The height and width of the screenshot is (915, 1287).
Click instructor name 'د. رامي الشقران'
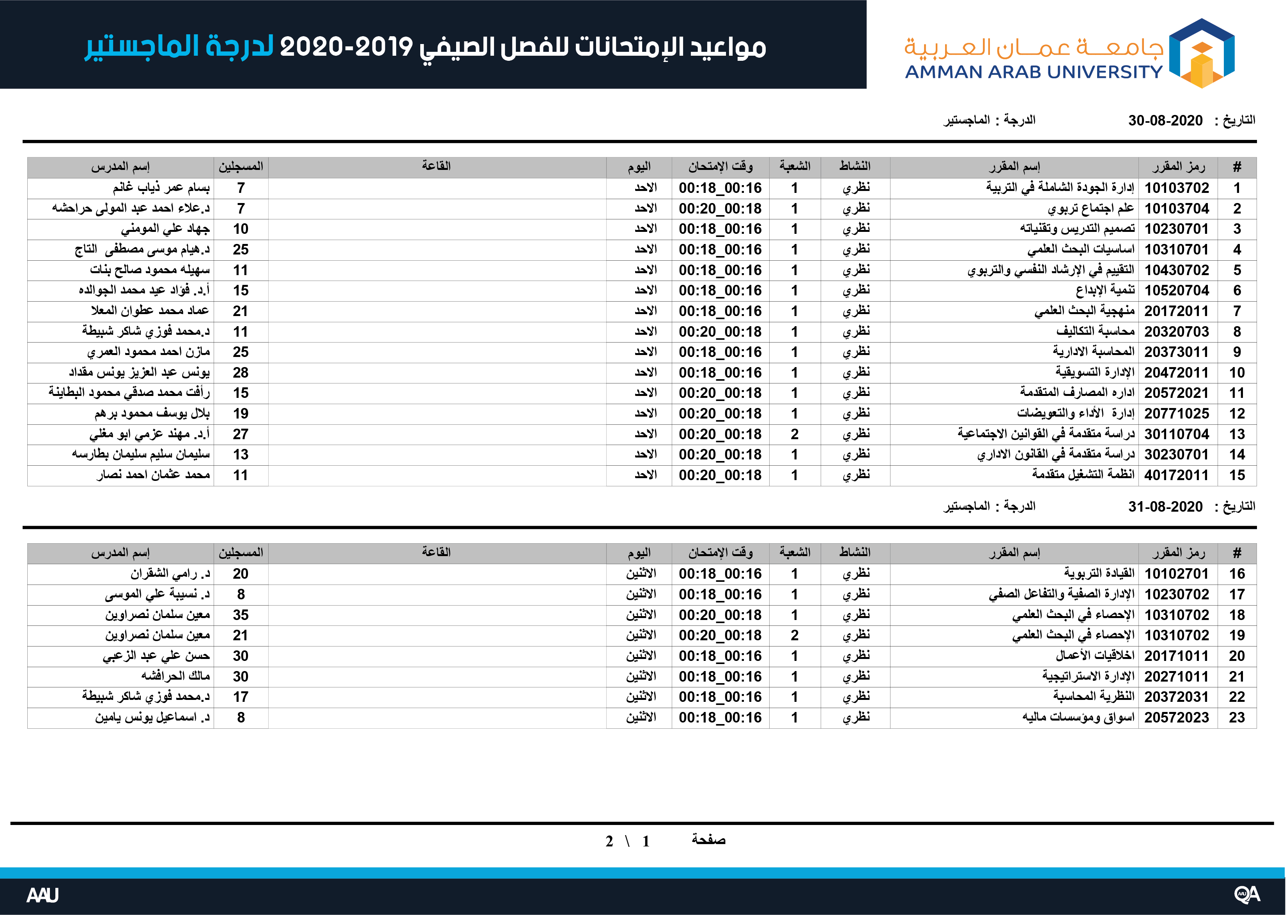[x=170, y=574]
